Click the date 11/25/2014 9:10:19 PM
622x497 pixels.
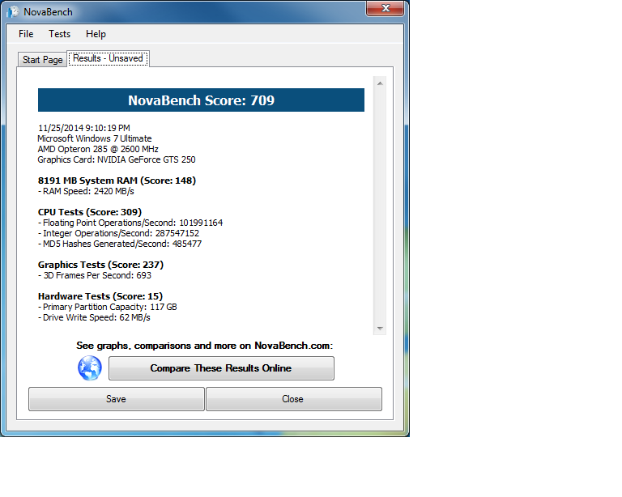84,128
